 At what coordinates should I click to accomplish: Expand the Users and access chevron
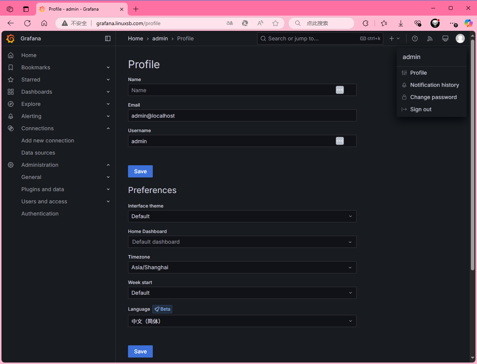tap(108, 201)
